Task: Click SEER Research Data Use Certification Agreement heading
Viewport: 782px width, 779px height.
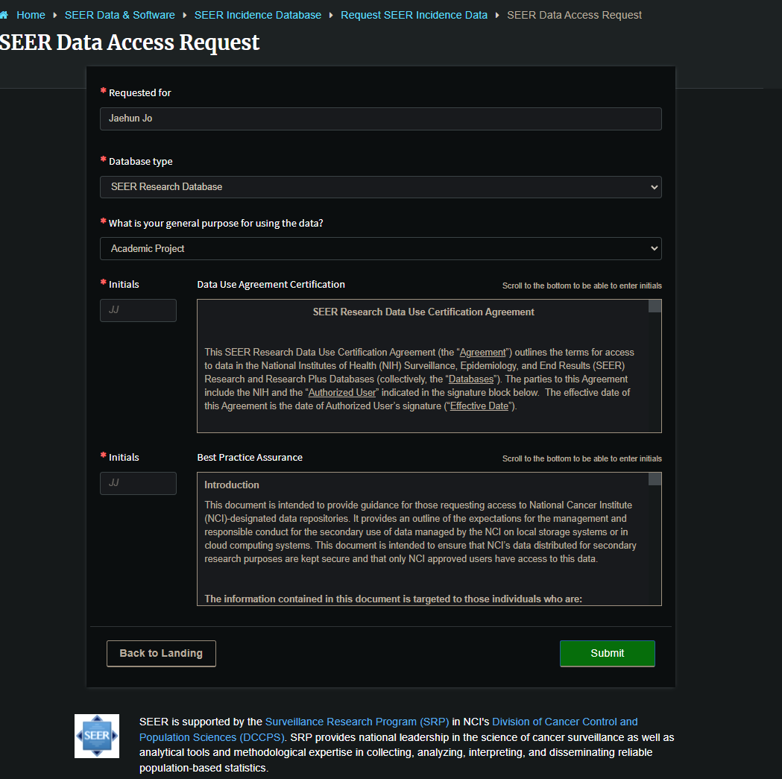Action: tap(423, 312)
